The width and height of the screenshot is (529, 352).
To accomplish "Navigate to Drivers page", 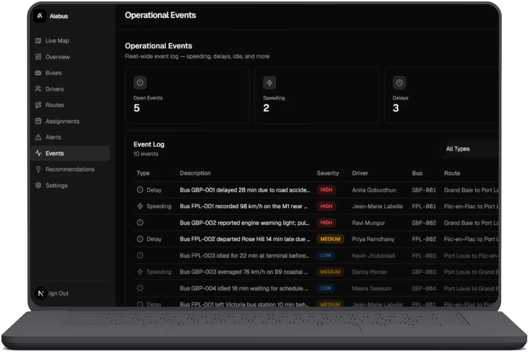I will [x=70, y=89].
